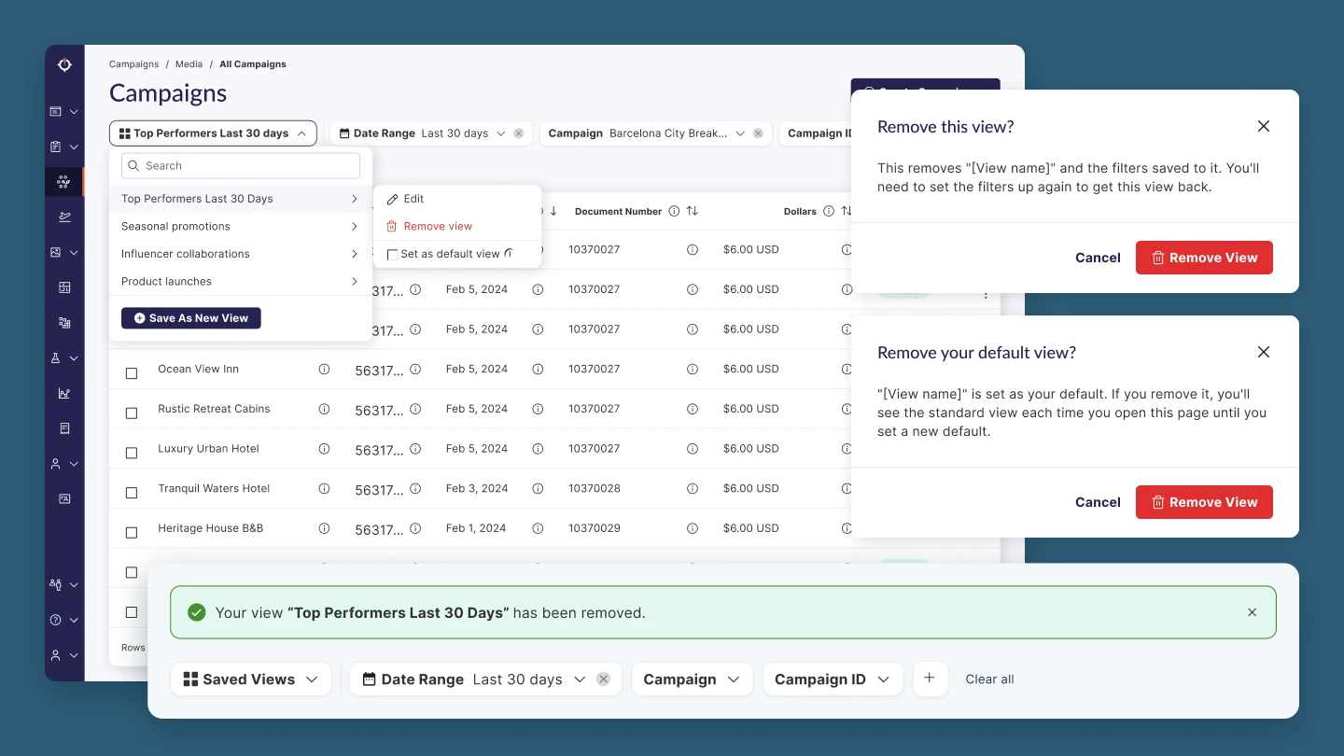
Task: Sort the table by Document Number
Action: point(693,212)
